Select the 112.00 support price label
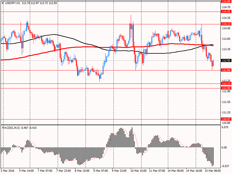Image resolution: width=232 pixels, height=174 pixels. (x=226, y=88)
